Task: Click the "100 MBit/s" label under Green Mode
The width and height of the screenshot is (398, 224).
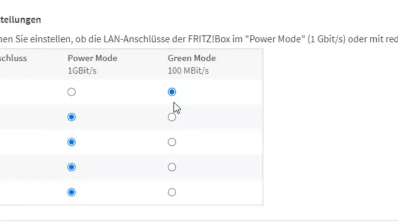Action: pyautogui.click(x=188, y=71)
